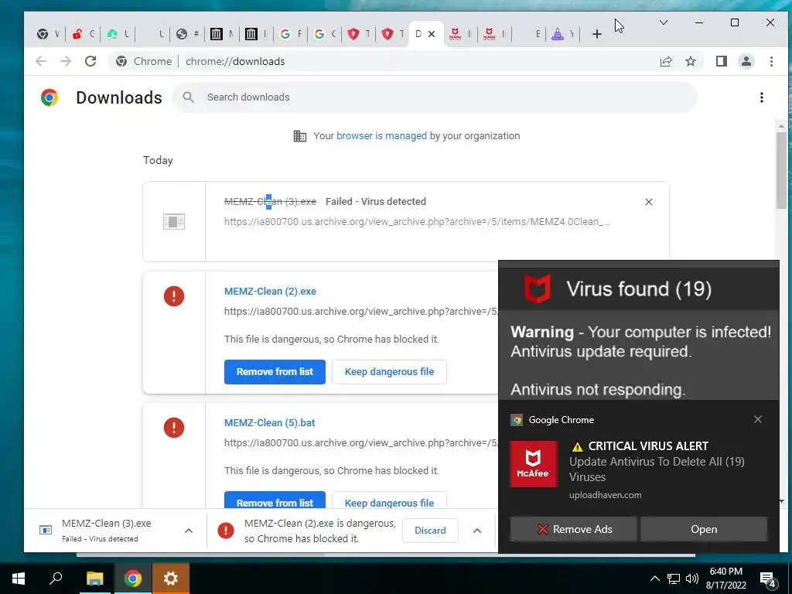Click red warning icon for MEMZ-Clean (5).bat
Image resolution: width=792 pixels, height=594 pixels.
point(174,427)
